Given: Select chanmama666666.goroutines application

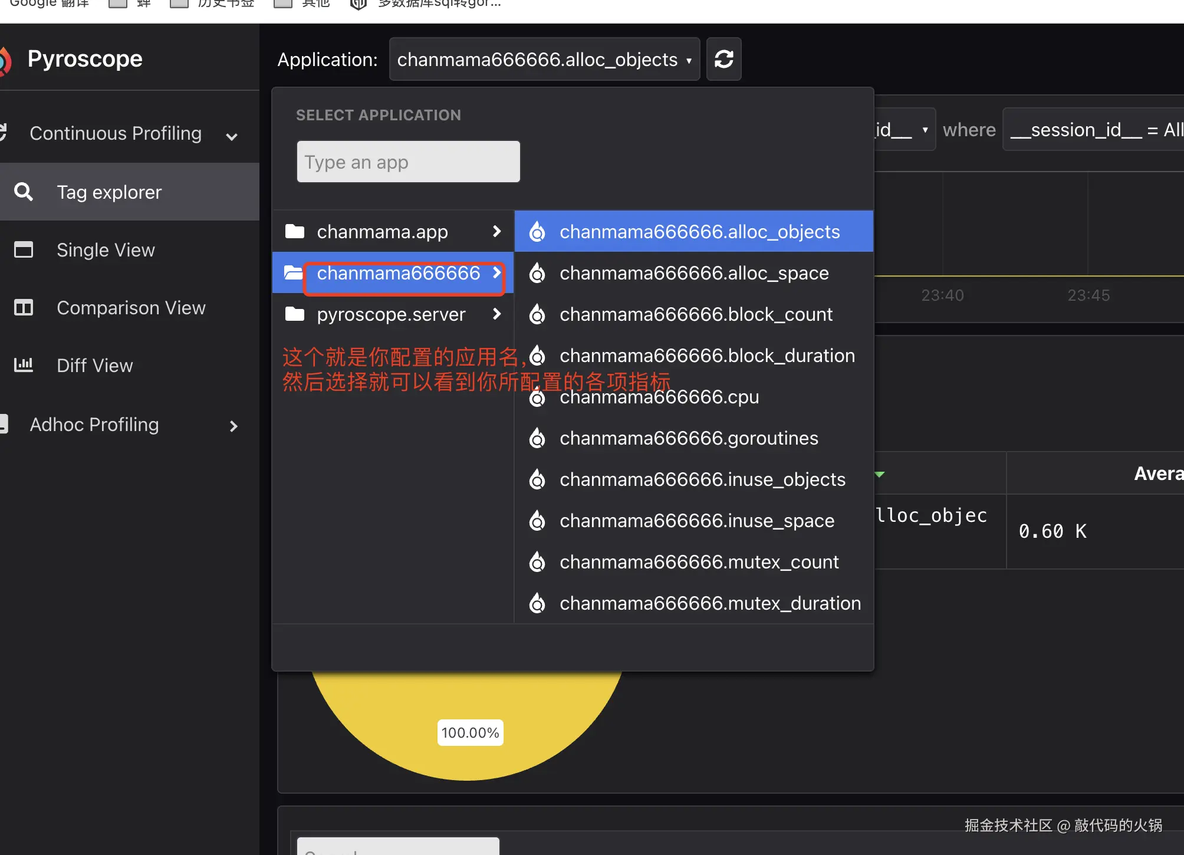Looking at the screenshot, I should (689, 438).
